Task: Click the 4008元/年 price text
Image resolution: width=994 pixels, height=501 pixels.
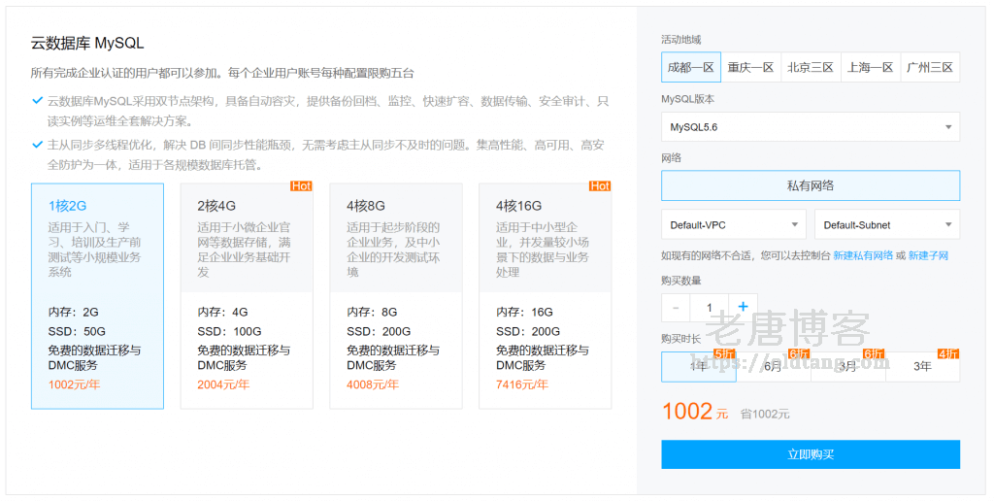Action: (373, 384)
